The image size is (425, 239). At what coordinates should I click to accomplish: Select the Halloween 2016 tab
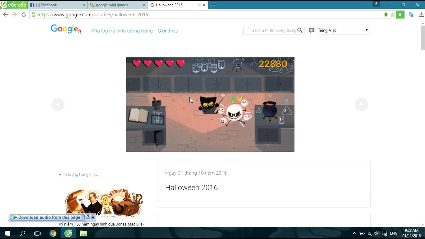click(x=178, y=5)
